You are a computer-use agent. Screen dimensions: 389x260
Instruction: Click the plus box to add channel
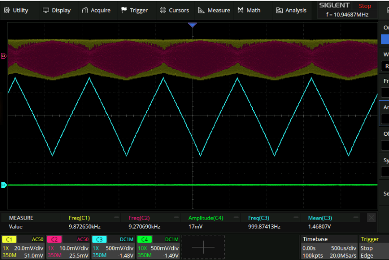click(203, 247)
